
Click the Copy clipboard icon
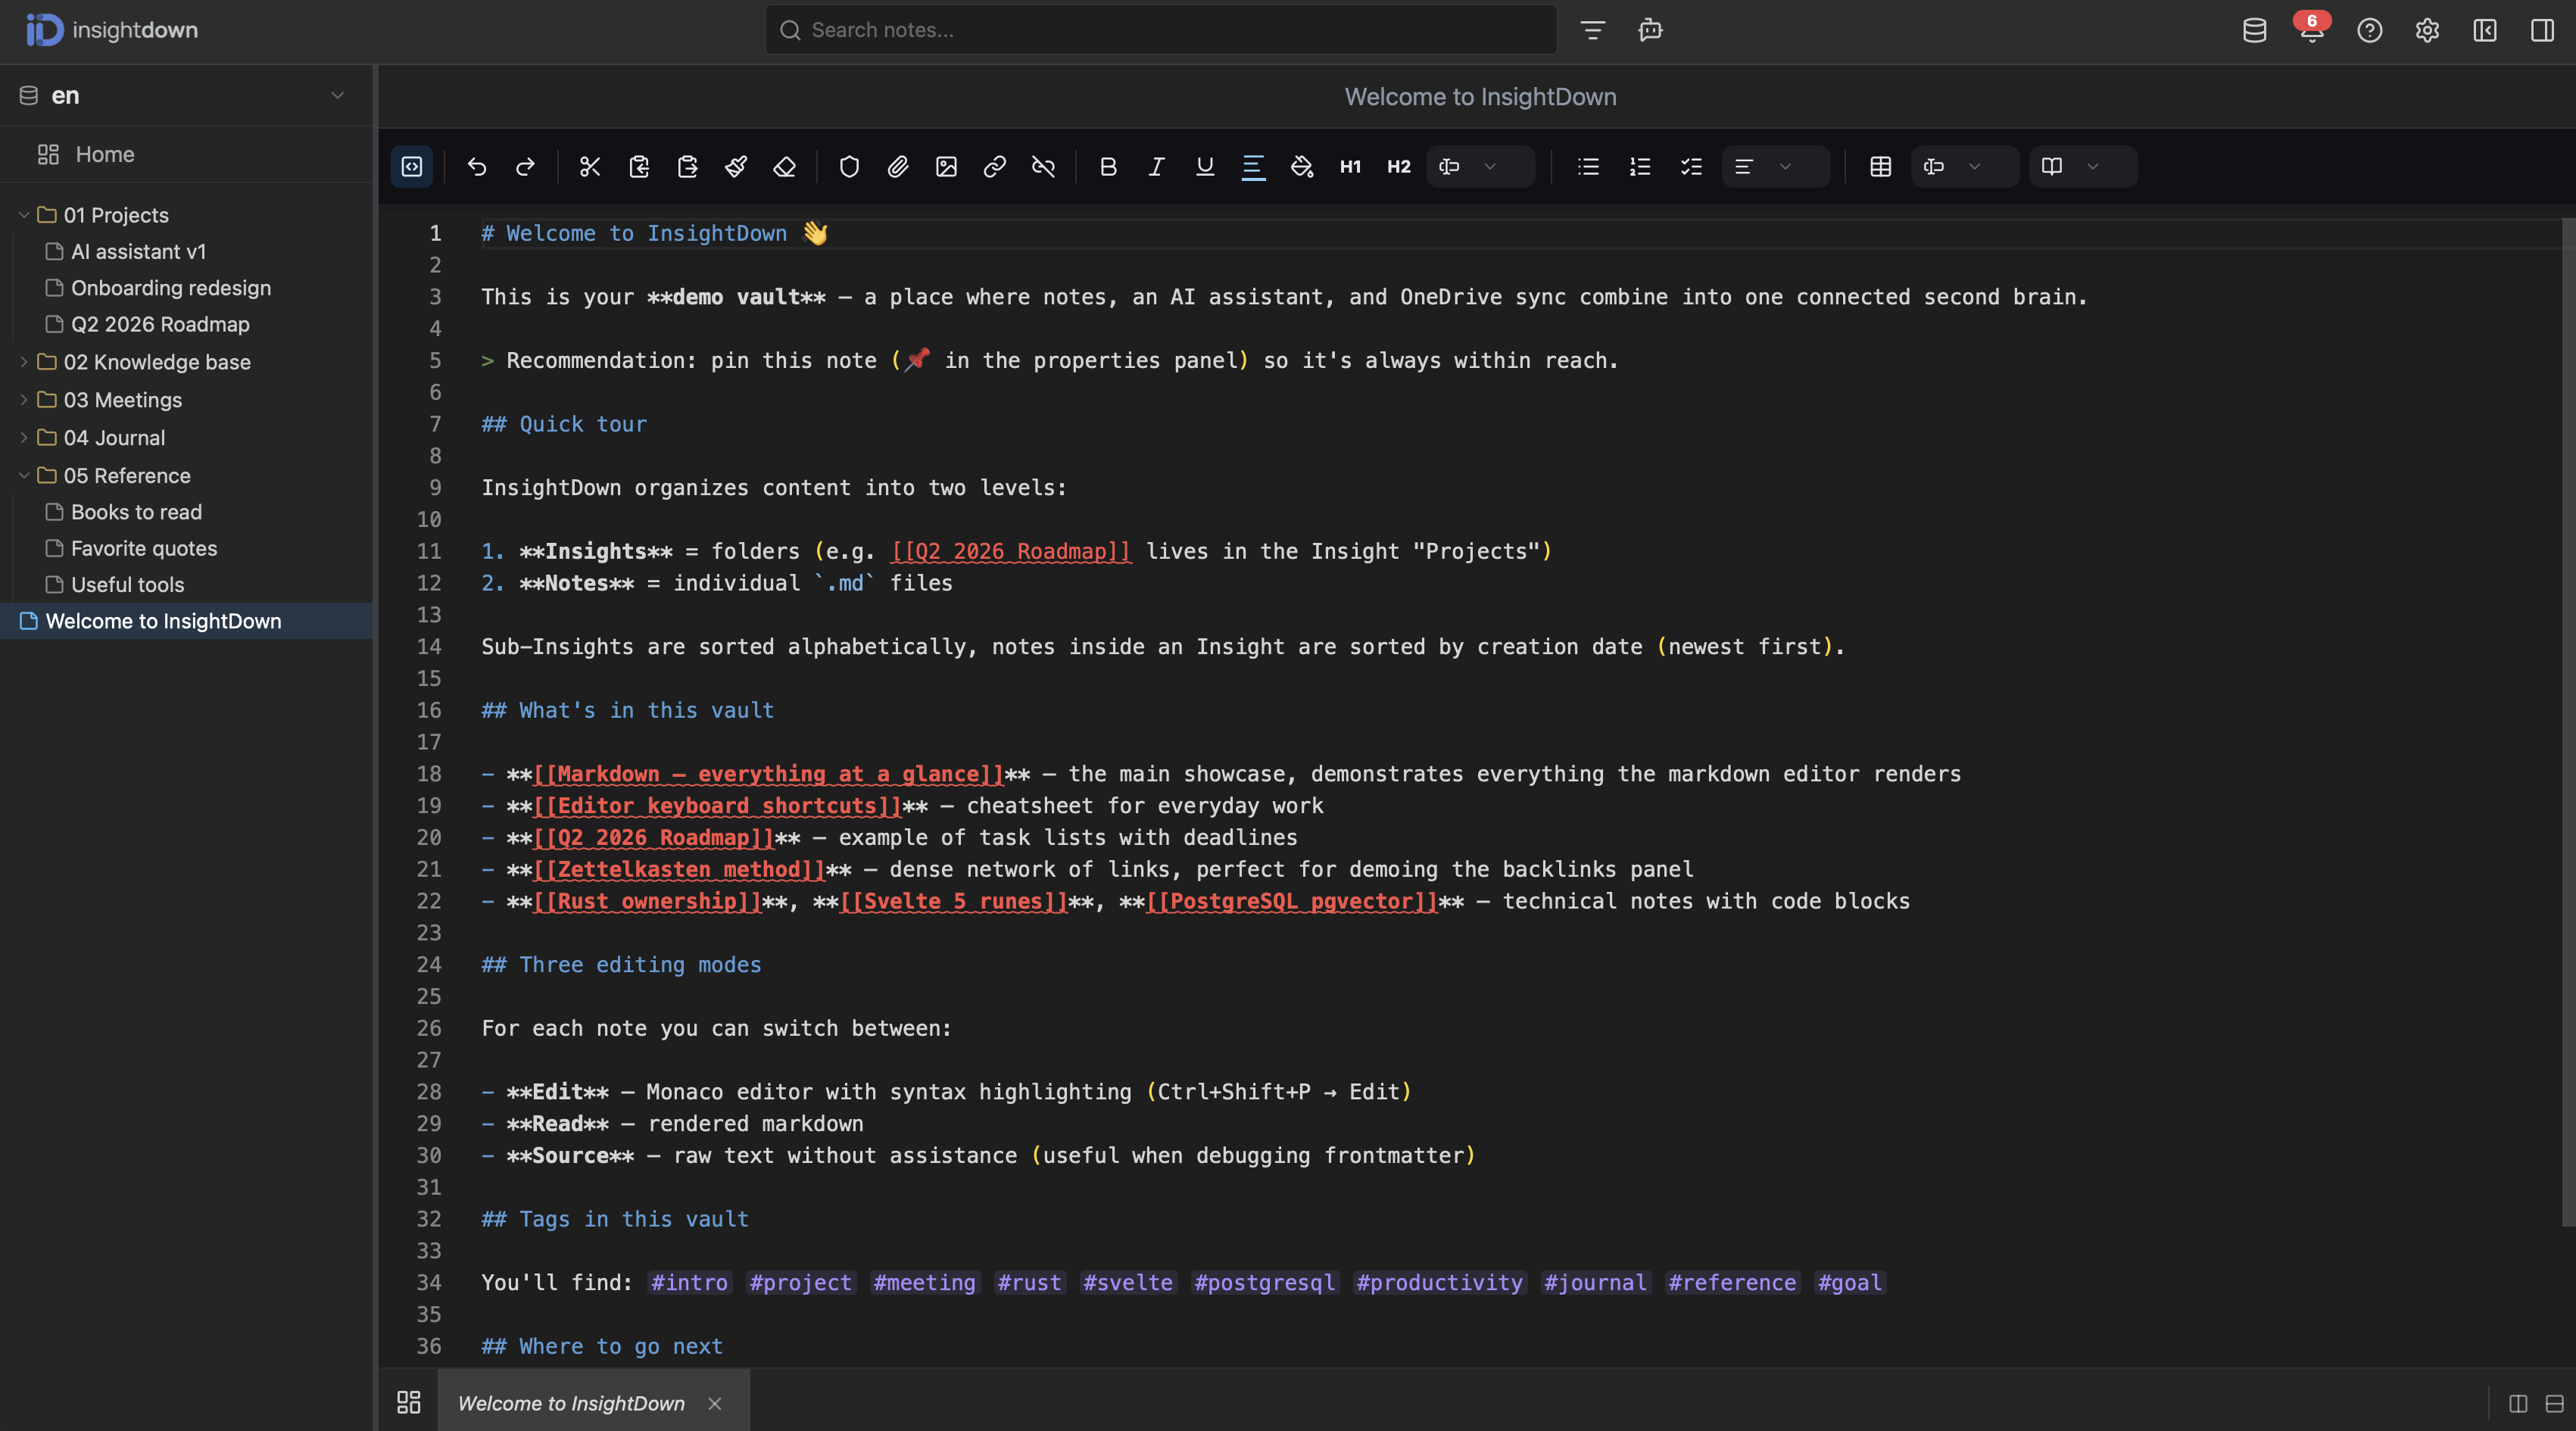click(x=639, y=167)
